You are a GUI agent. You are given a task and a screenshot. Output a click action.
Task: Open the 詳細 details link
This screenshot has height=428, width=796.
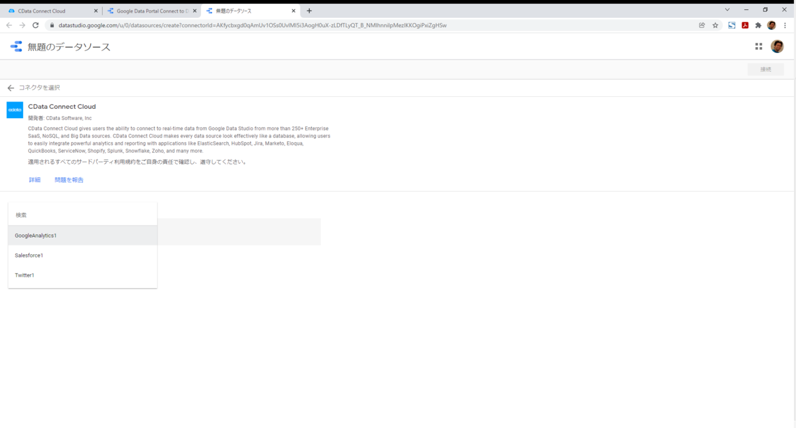tap(34, 180)
